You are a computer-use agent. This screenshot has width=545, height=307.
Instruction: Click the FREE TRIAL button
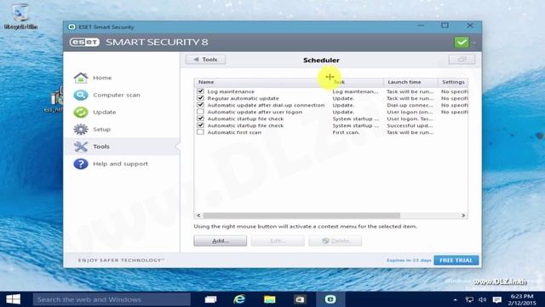456,260
